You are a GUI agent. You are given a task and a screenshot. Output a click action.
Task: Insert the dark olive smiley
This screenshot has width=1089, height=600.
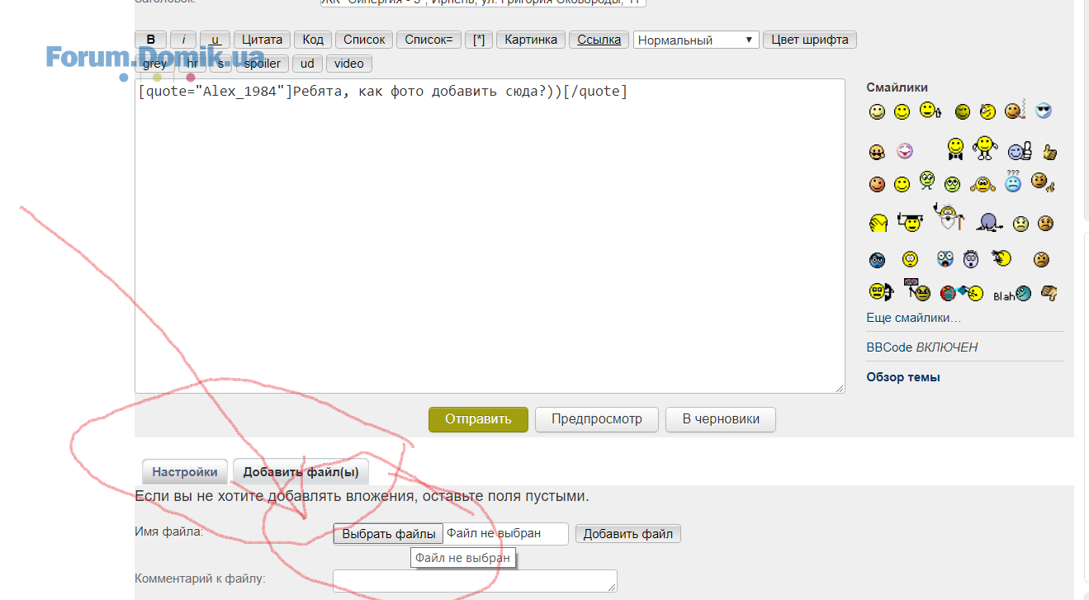pyautogui.click(x=962, y=111)
